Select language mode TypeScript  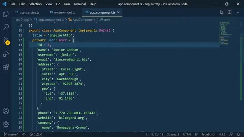coord(209,134)
